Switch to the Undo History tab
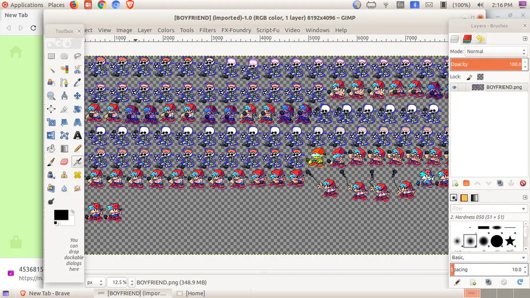This screenshot has height=298, width=530. click(480, 39)
